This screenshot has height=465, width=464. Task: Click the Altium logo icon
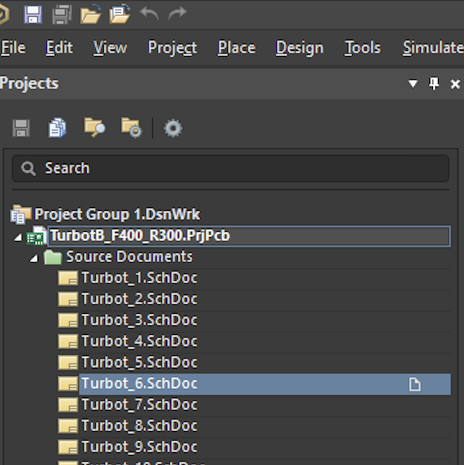pyautogui.click(x=4, y=14)
